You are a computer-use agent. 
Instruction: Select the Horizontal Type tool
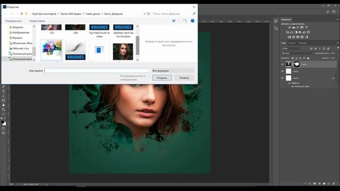tap(3, 91)
